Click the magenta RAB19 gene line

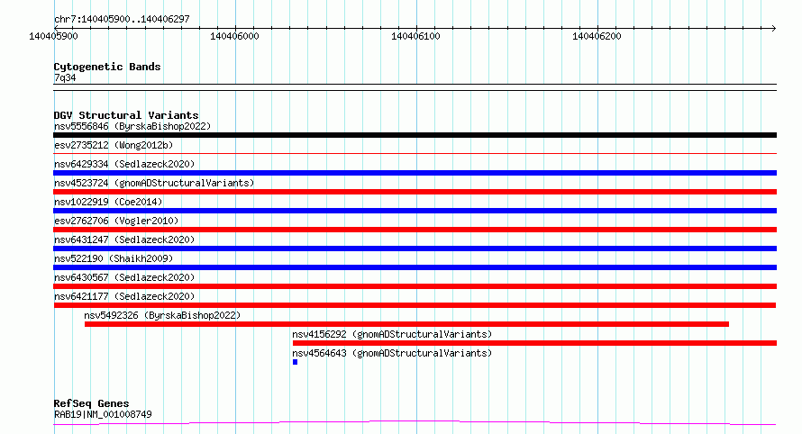415,423
